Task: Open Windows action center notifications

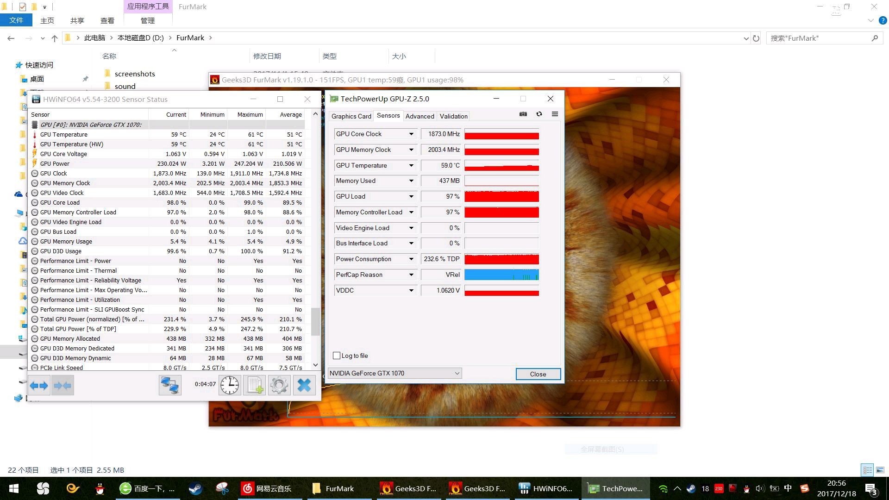Action: point(870,489)
